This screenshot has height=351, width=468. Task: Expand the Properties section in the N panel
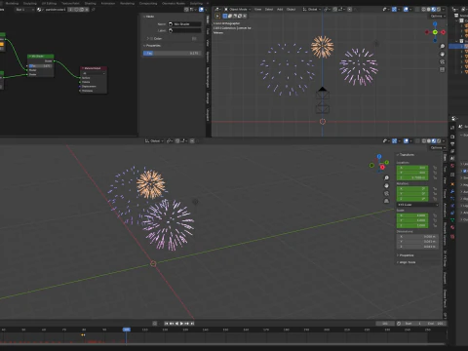(407, 255)
